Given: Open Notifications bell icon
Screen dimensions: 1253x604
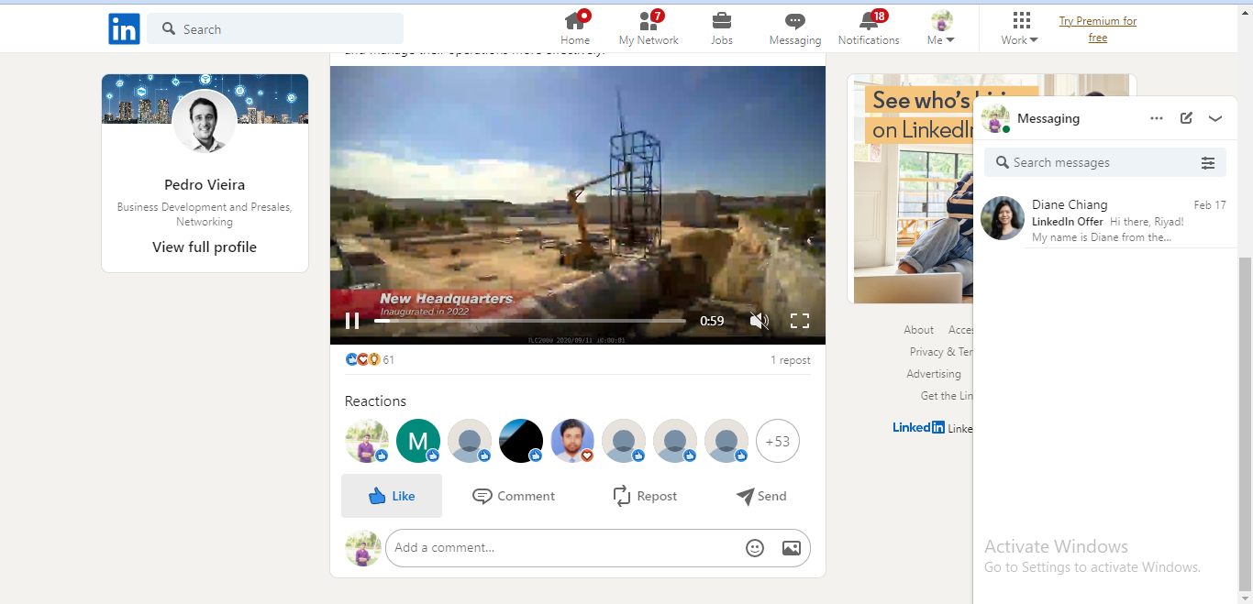Looking at the screenshot, I should 869,28.
